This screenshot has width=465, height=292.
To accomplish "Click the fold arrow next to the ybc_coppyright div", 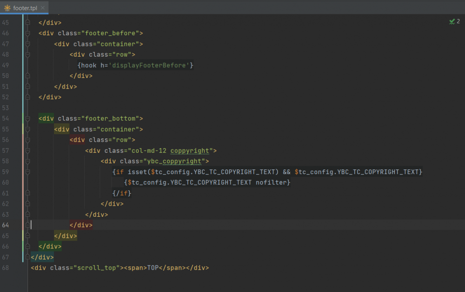I will pyautogui.click(x=27, y=161).
